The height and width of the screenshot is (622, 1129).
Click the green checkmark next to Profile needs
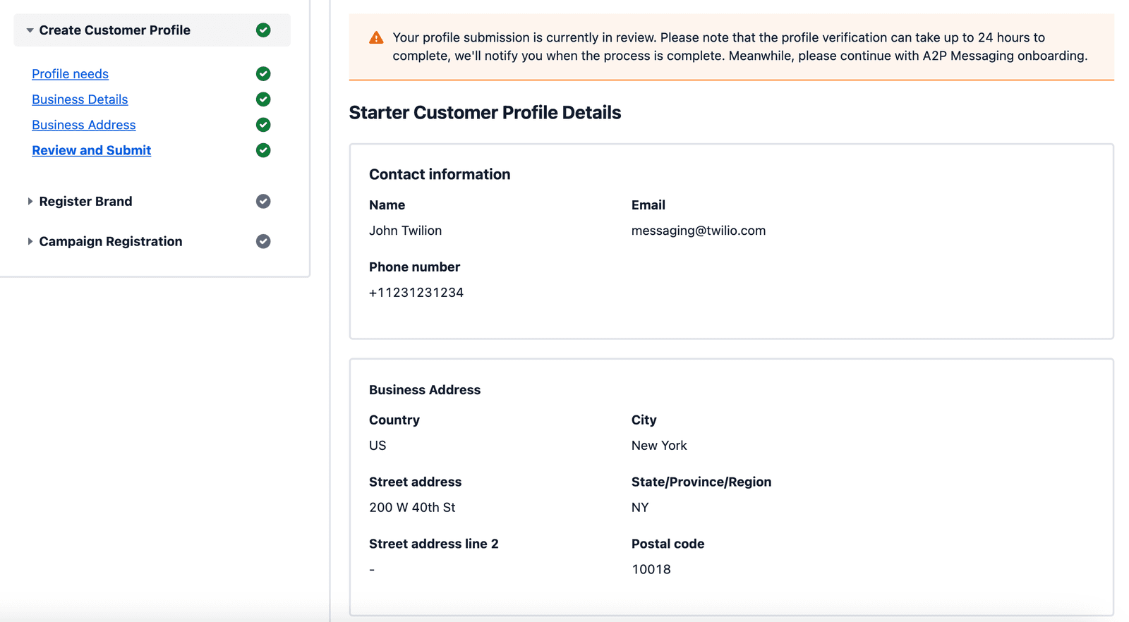[x=263, y=74]
